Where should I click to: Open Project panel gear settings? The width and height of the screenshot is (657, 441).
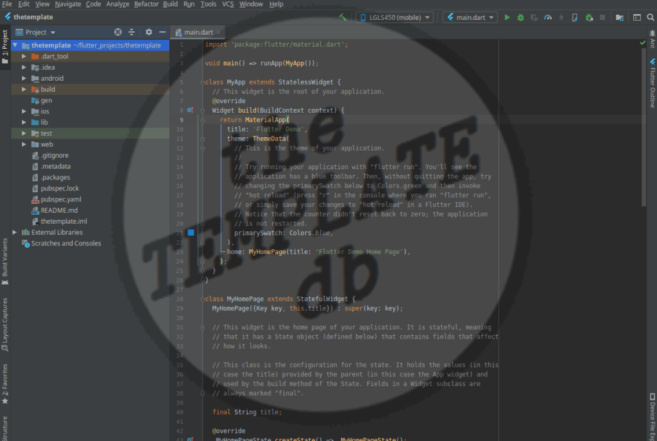[149, 32]
